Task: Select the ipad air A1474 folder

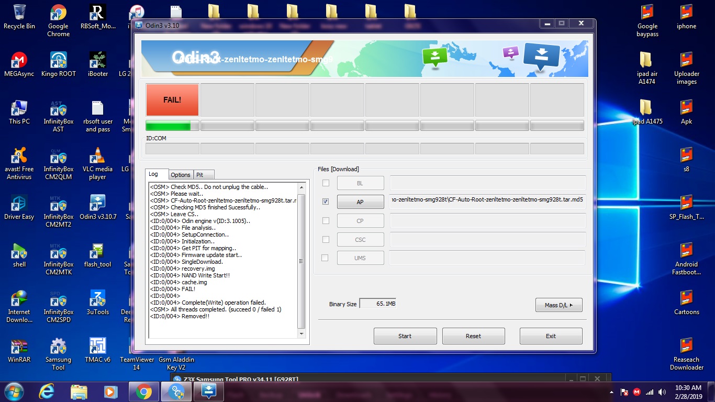Action: click(647, 68)
